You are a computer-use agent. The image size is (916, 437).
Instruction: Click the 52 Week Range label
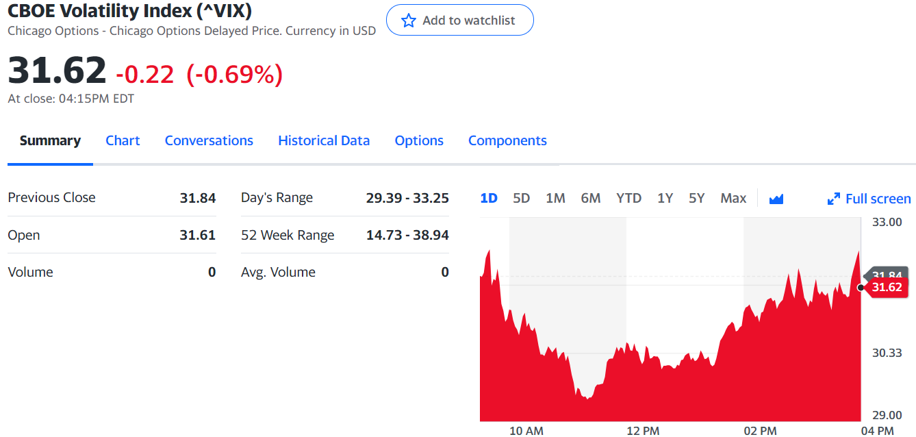click(x=288, y=235)
